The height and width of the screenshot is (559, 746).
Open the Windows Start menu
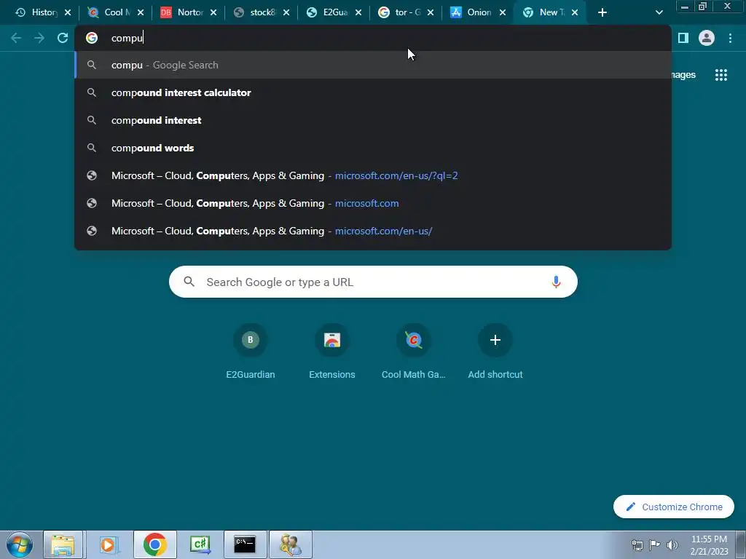coord(20,544)
